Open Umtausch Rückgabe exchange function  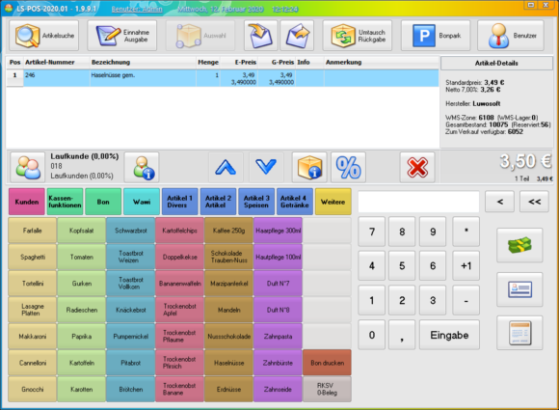358,36
